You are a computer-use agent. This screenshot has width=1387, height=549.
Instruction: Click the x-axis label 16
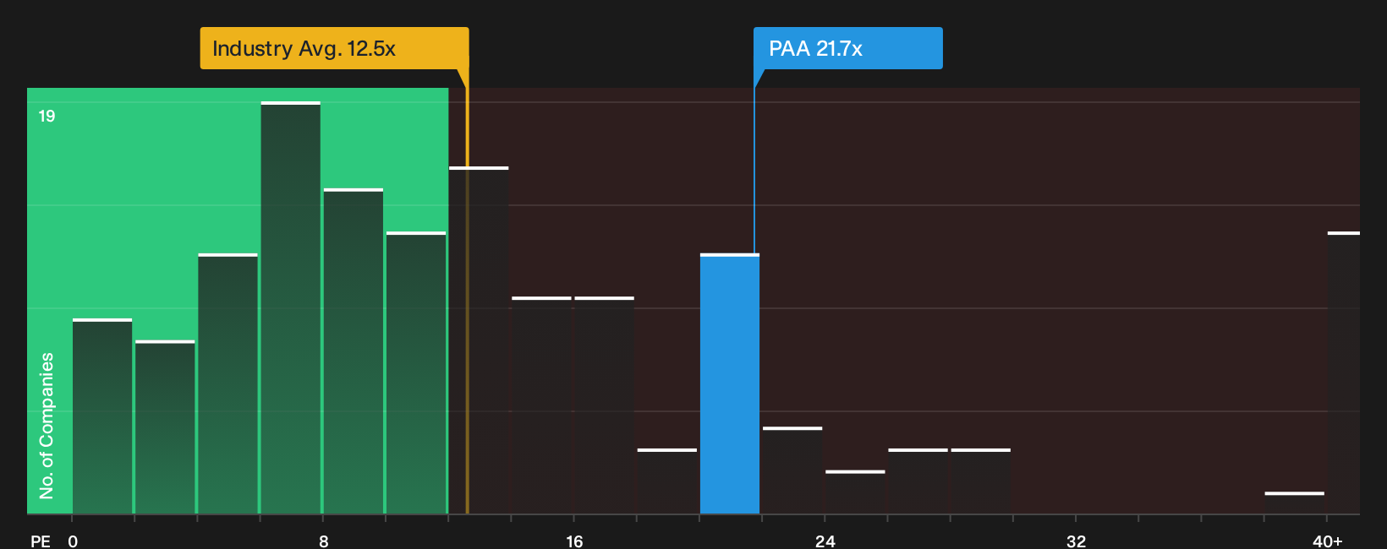[x=574, y=541]
